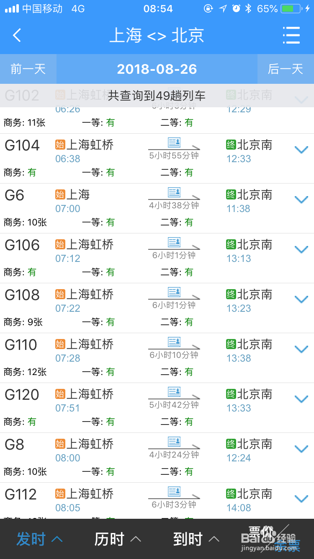
Task: Expand details for train G8
Action: tap(301, 449)
